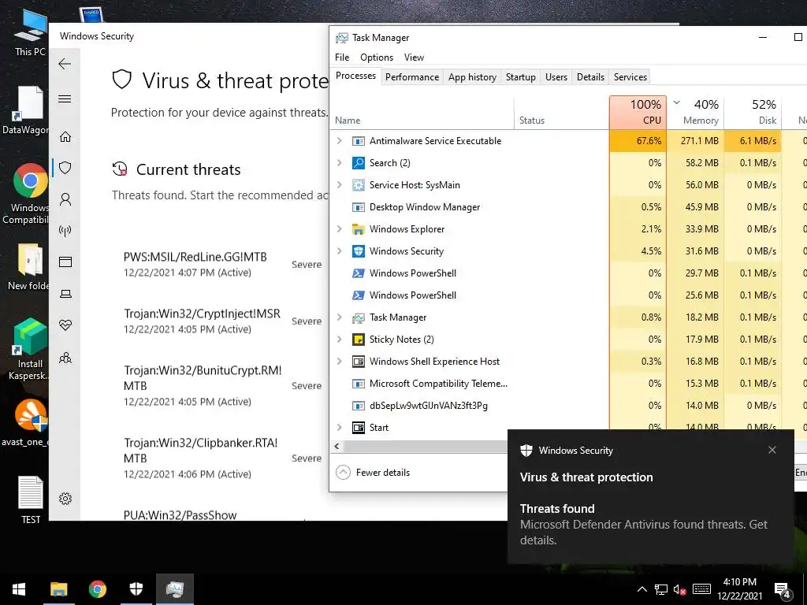Go back in Windows Security

(65, 64)
